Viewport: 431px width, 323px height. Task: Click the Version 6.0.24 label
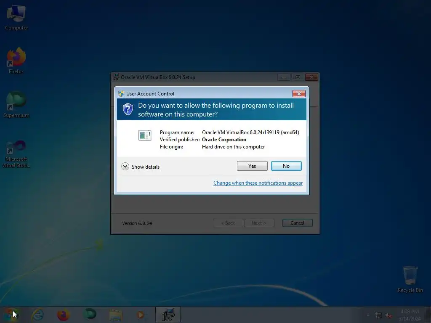pos(137,223)
